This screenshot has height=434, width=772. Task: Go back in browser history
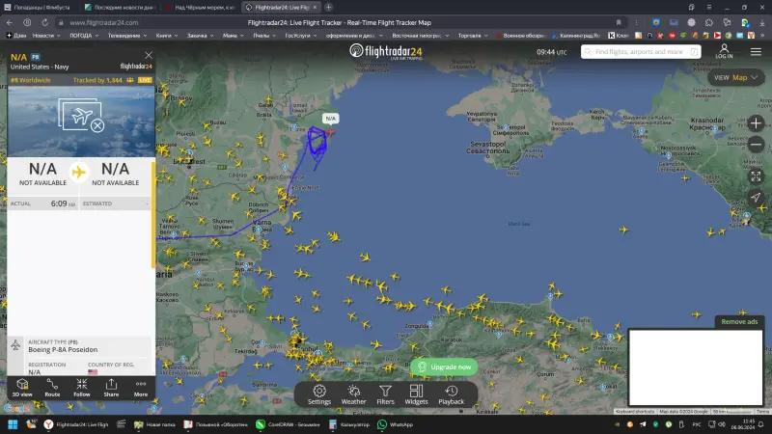[x=10, y=22]
